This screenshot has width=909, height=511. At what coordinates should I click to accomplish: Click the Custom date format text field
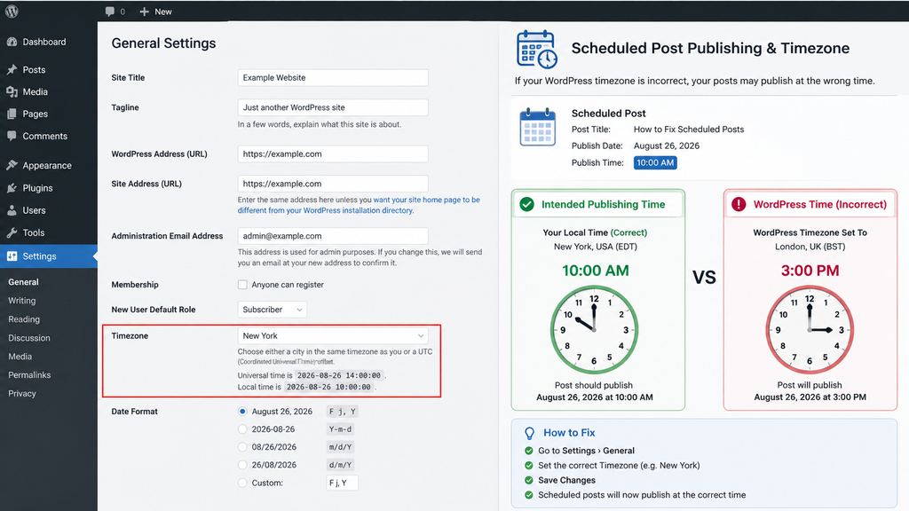[342, 483]
